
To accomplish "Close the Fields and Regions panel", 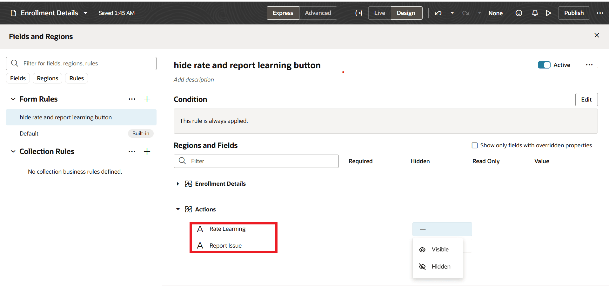I will tap(597, 35).
